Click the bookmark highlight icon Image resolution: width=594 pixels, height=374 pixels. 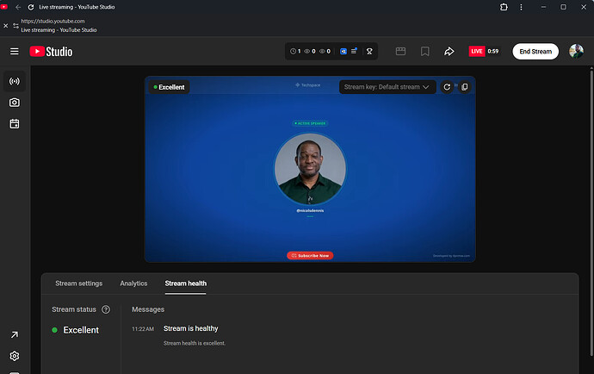pos(425,51)
